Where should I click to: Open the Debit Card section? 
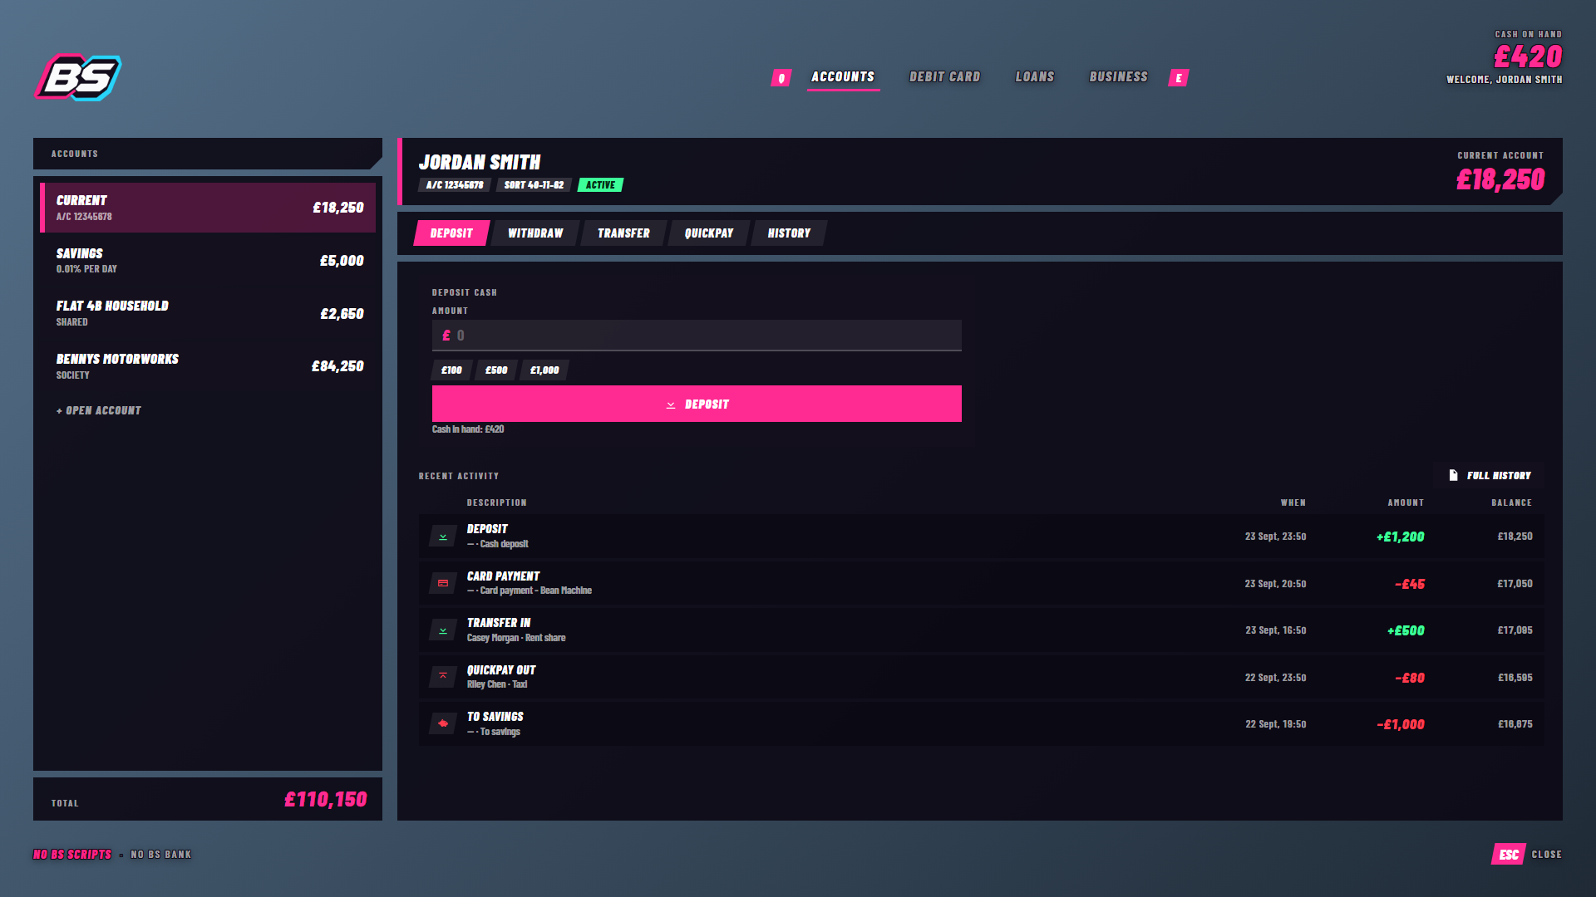pyautogui.click(x=944, y=77)
